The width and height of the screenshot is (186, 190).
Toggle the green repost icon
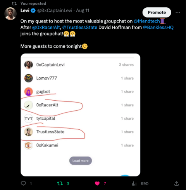coord(60,183)
